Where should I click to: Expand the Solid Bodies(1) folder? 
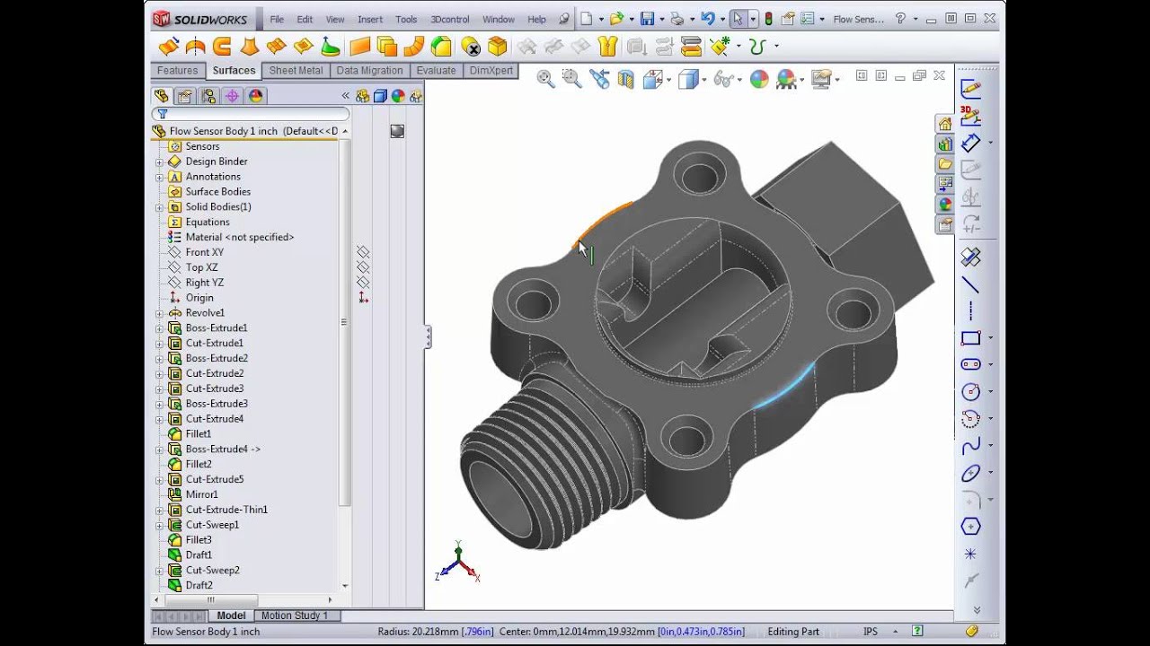[160, 207]
